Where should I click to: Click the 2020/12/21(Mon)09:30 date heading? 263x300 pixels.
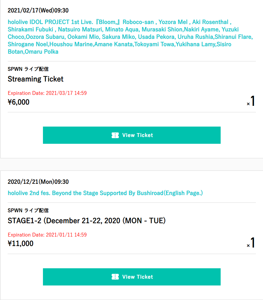[38, 182]
